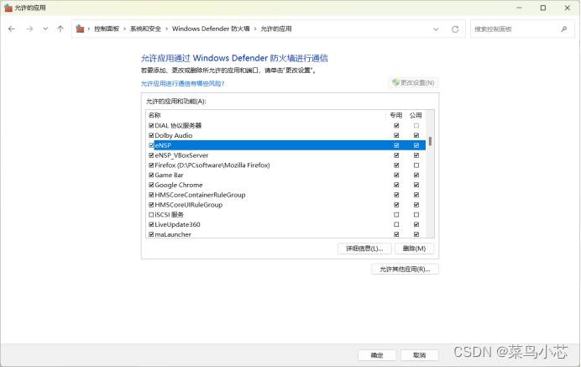Click the Control Panel firewall icon in address bar
Viewport: 581px width, 367px height.
click(x=80, y=29)
